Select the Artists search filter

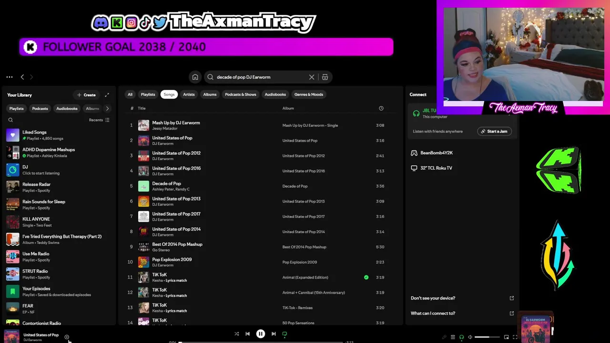click(189, 94)
